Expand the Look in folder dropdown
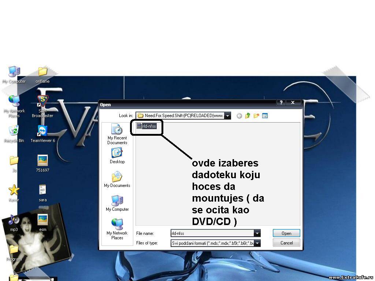Screen dimensions: 375x281 click(x=228, y=116)
